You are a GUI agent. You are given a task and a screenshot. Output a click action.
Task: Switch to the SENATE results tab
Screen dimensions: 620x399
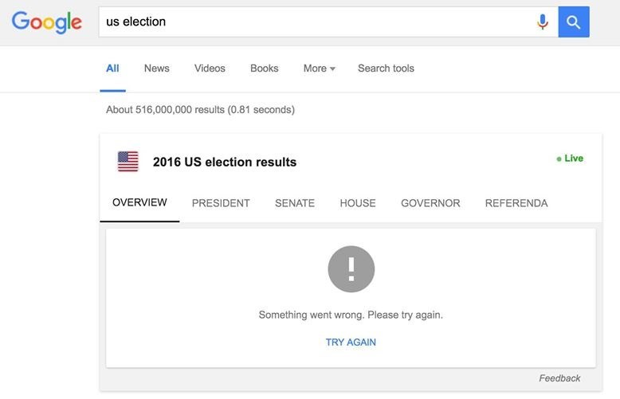point(295,203)
